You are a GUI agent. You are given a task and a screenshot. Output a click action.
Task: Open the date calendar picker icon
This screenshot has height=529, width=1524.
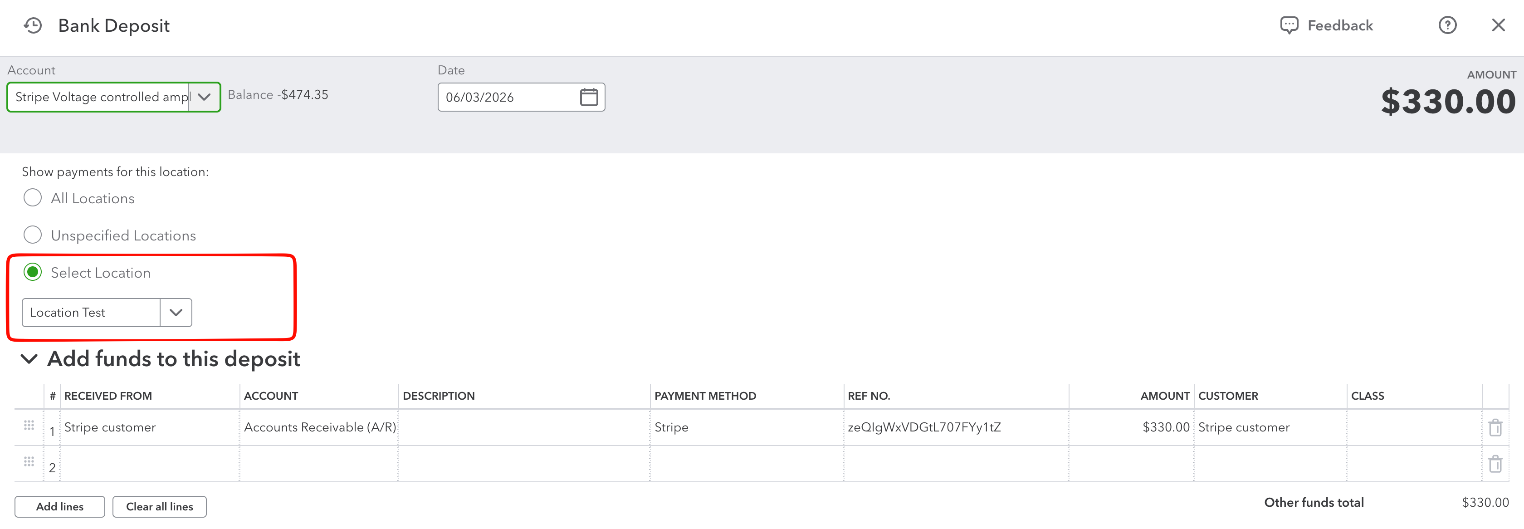coord(589,97)
